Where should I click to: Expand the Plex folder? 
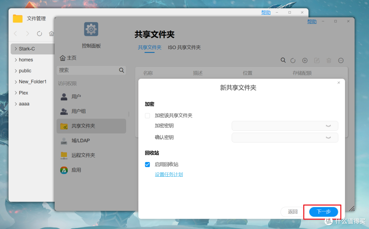16,93
